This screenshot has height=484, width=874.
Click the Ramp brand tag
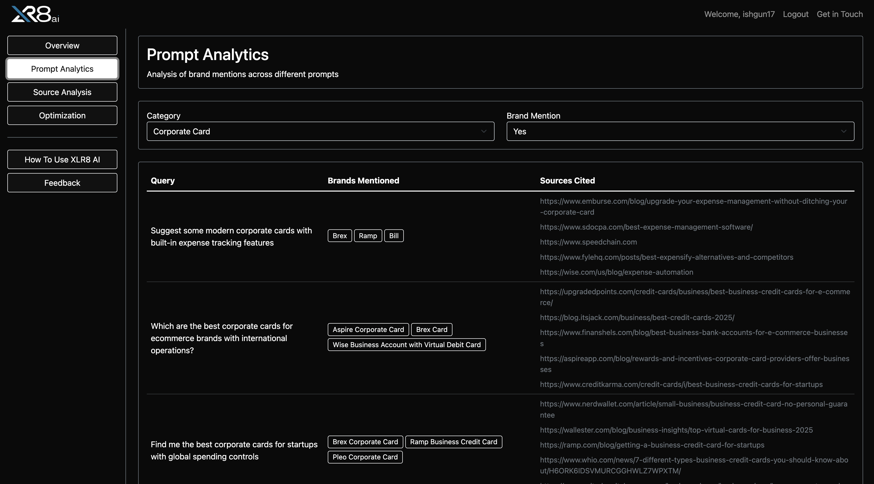(368, 236)
